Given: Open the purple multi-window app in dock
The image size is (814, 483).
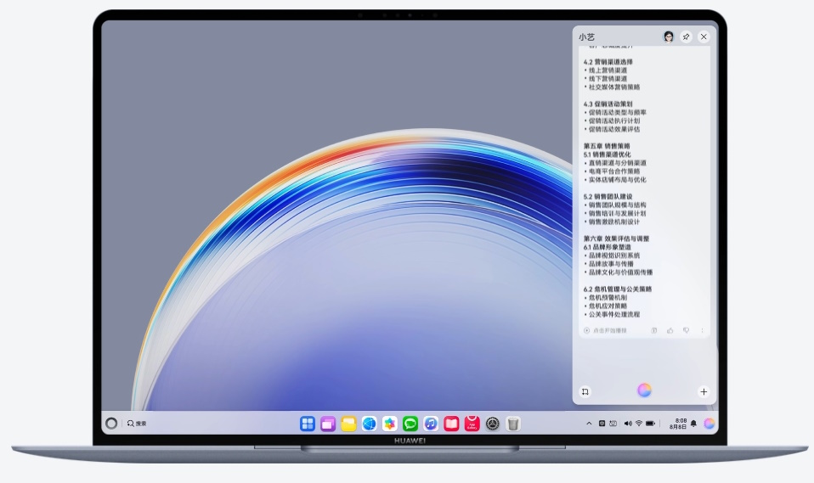Looking at the screenshot, I should pyautogui.click(x=328, y=424).
